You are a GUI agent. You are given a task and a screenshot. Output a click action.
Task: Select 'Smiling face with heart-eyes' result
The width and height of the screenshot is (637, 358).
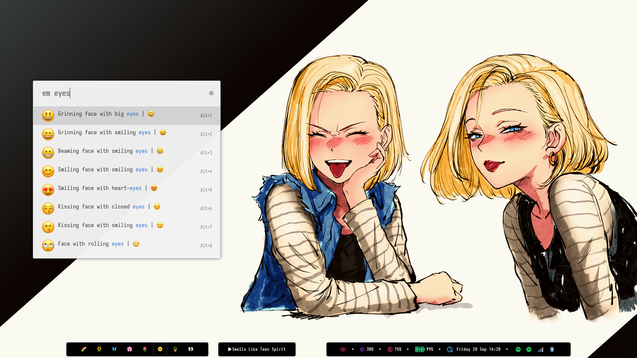(126, 190)
